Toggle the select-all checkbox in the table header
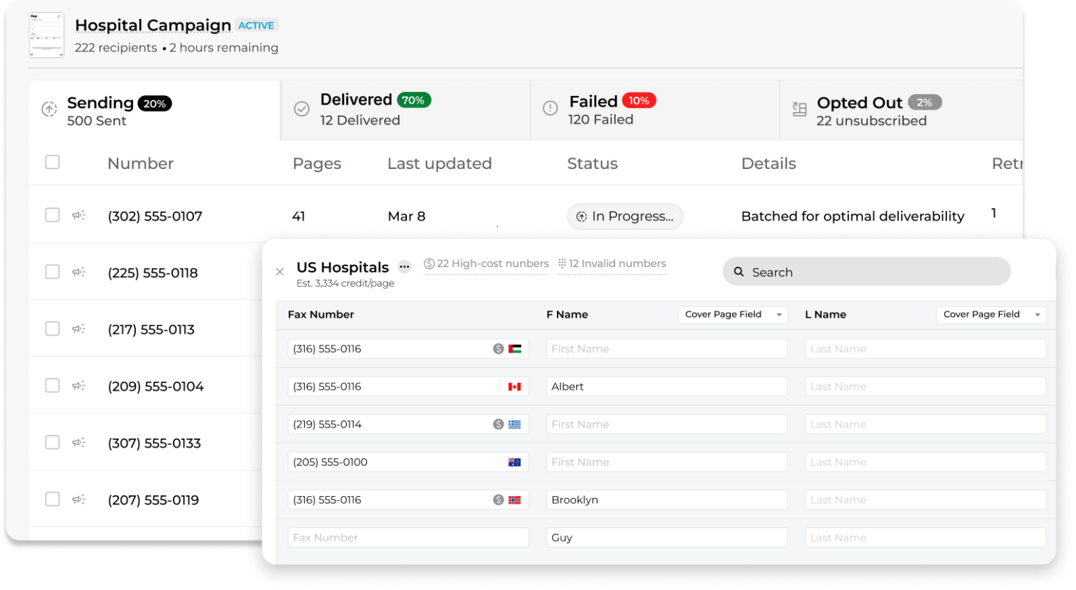1076x590 pixels. (52, 162)
